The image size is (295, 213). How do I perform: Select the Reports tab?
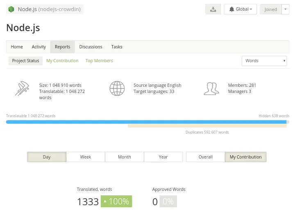[x=62, y=47]
